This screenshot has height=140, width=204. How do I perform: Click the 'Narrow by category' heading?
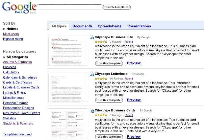[20, 51]
